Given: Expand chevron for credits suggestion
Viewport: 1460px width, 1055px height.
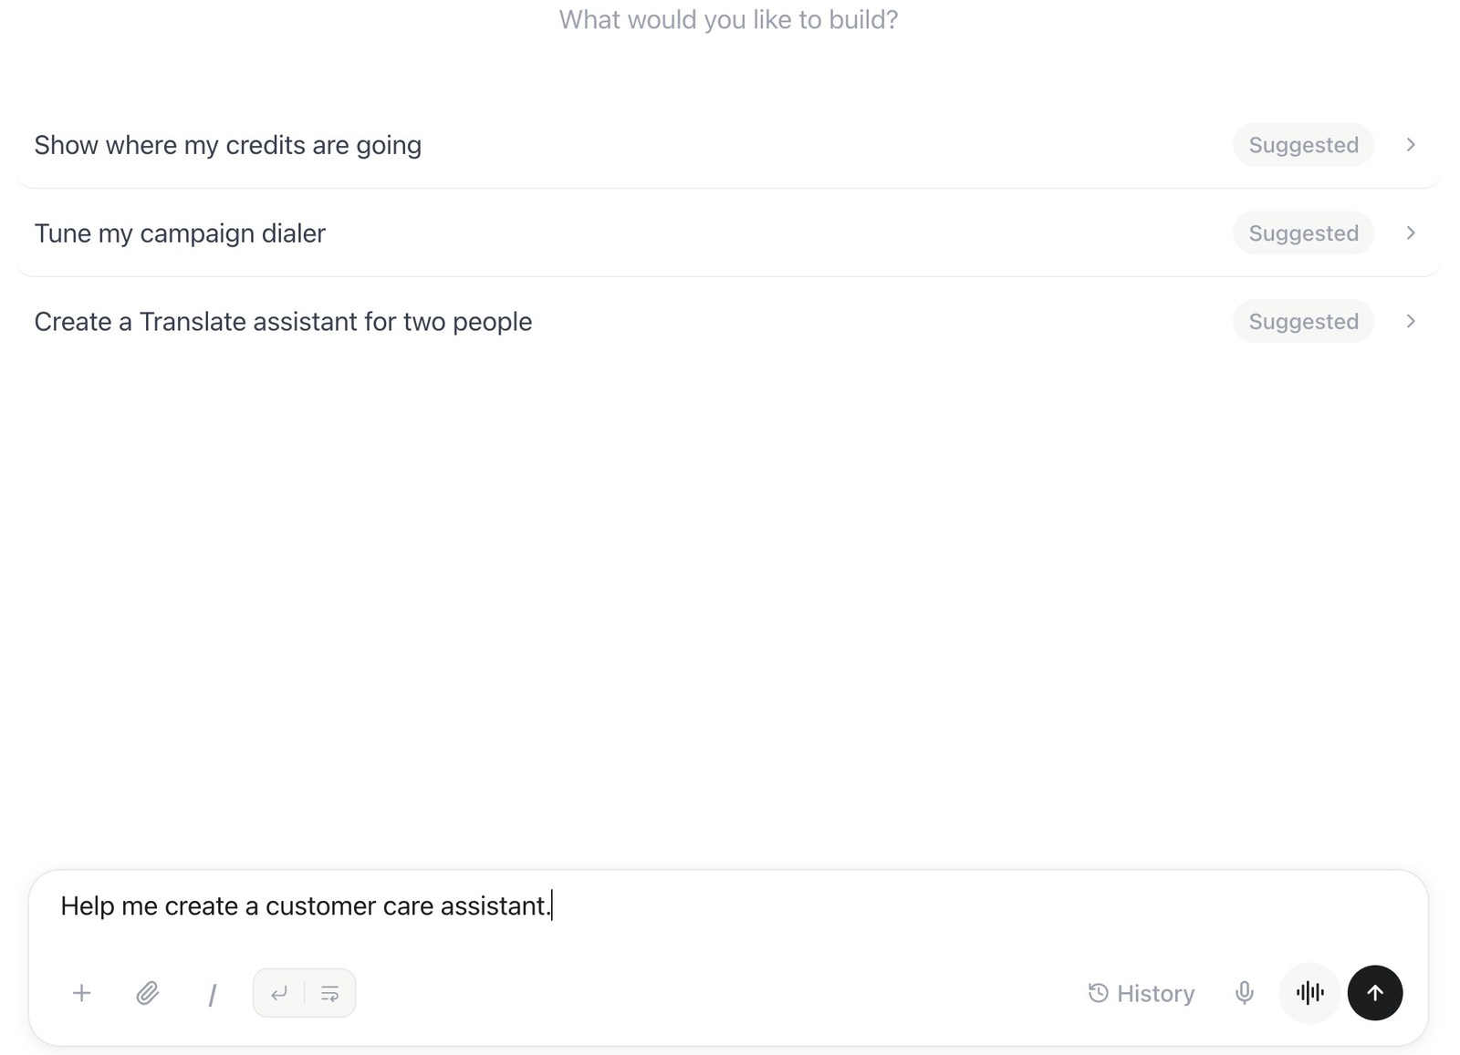Looking at the screenshot, I should coord(1411,145).
